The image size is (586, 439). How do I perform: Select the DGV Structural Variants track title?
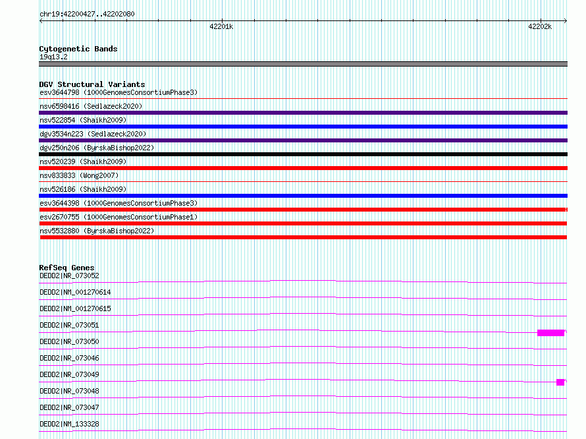pos(92,84)
